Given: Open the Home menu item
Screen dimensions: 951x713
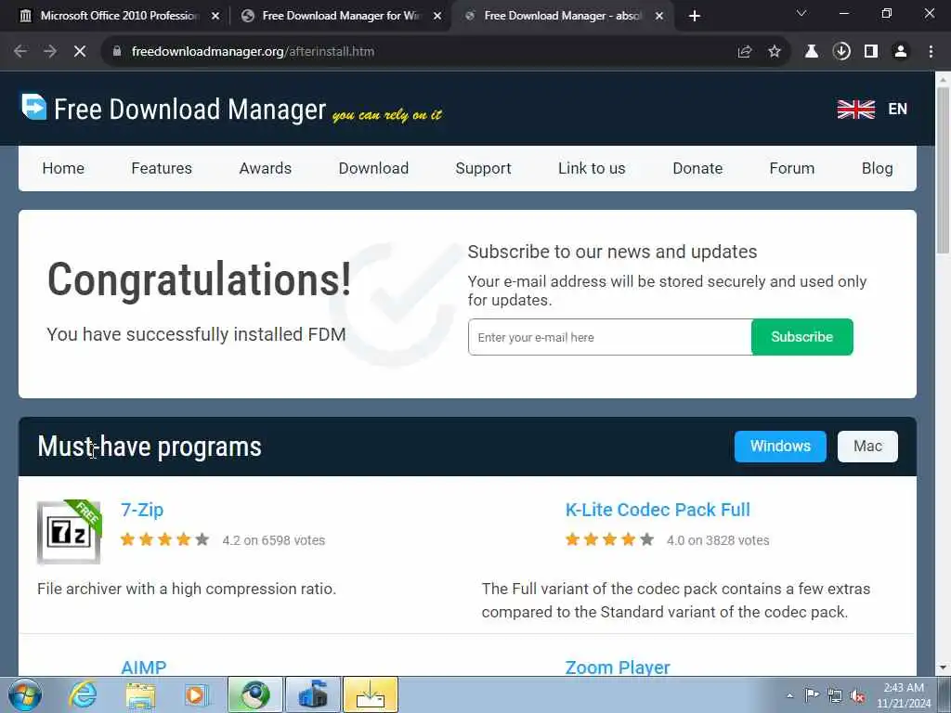Looking at the screenshot, I should [63, 169].
